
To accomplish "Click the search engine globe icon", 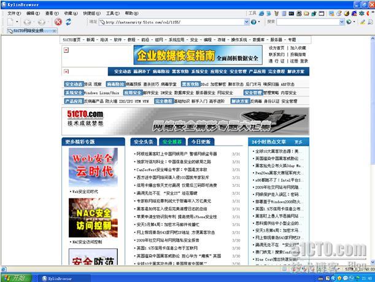I will (349, 22).
